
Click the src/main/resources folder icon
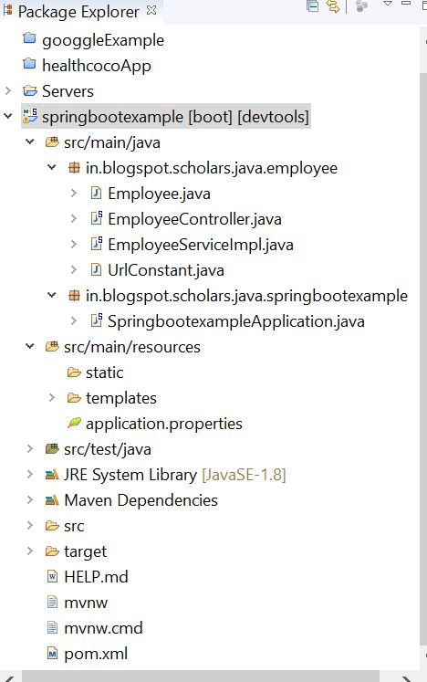pyautogui.click(x=52, y=347)
